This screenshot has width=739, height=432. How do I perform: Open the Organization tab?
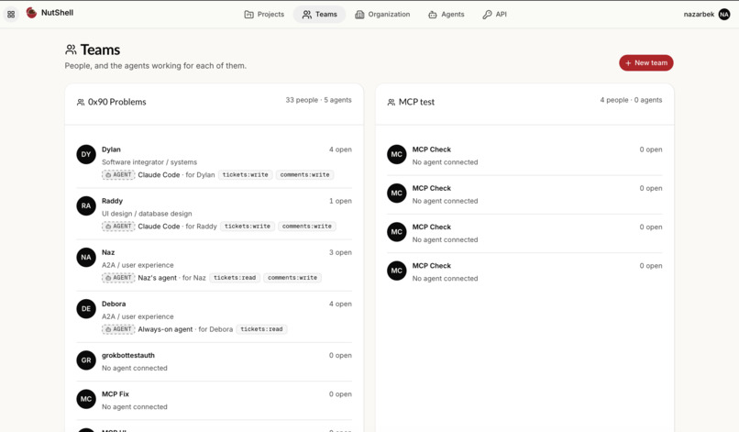(x=382, y=14)
